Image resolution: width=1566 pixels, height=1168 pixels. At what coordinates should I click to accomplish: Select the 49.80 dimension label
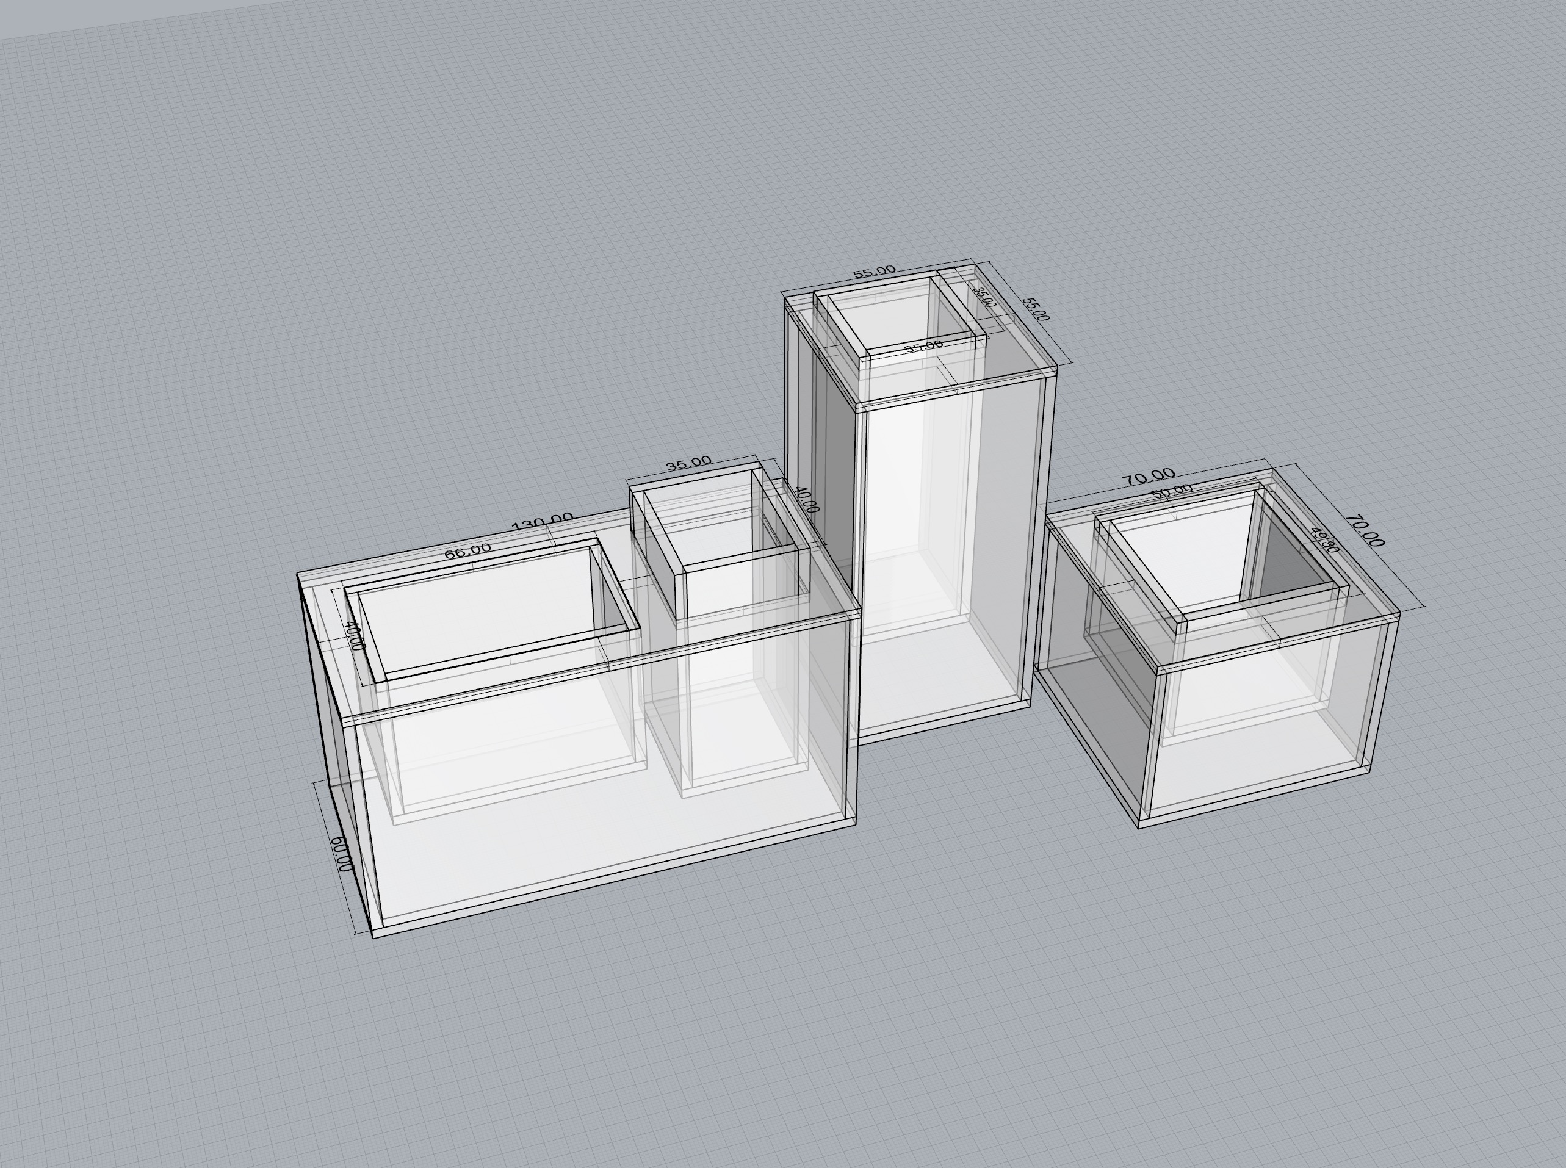click(x=1325, y=539)
